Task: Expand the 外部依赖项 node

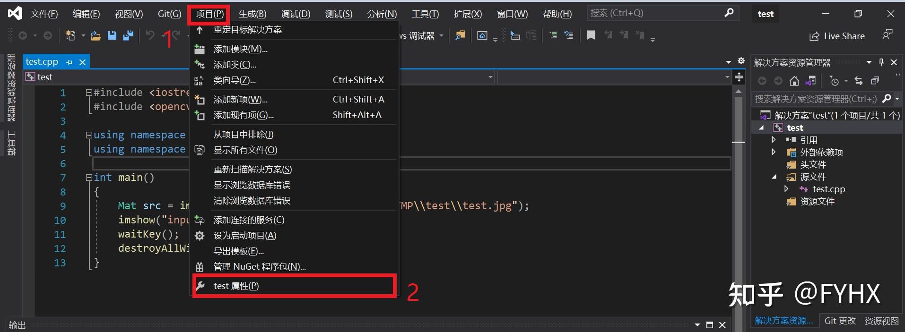Action: coord(774,152)
